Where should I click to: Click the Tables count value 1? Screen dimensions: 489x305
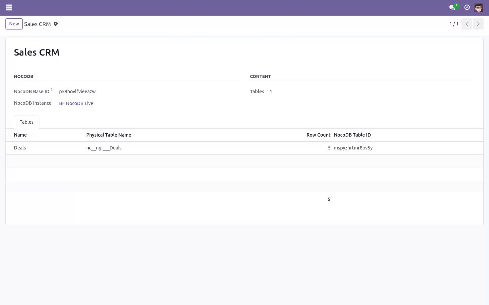[271, 91]
